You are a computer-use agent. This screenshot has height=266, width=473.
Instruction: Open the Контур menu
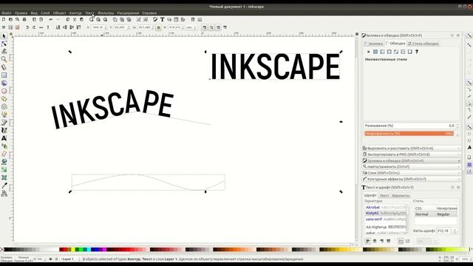[x=75, y=13]
